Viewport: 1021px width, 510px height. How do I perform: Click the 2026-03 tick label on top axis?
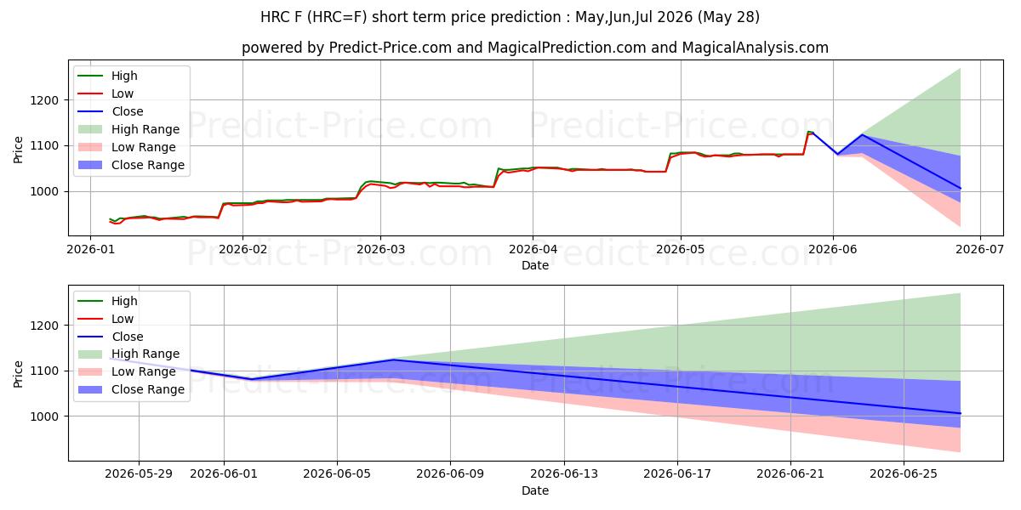click(x=379, y=251)
